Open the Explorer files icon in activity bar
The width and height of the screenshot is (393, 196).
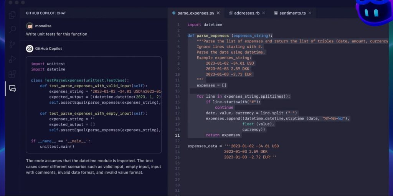coord(12,15)
